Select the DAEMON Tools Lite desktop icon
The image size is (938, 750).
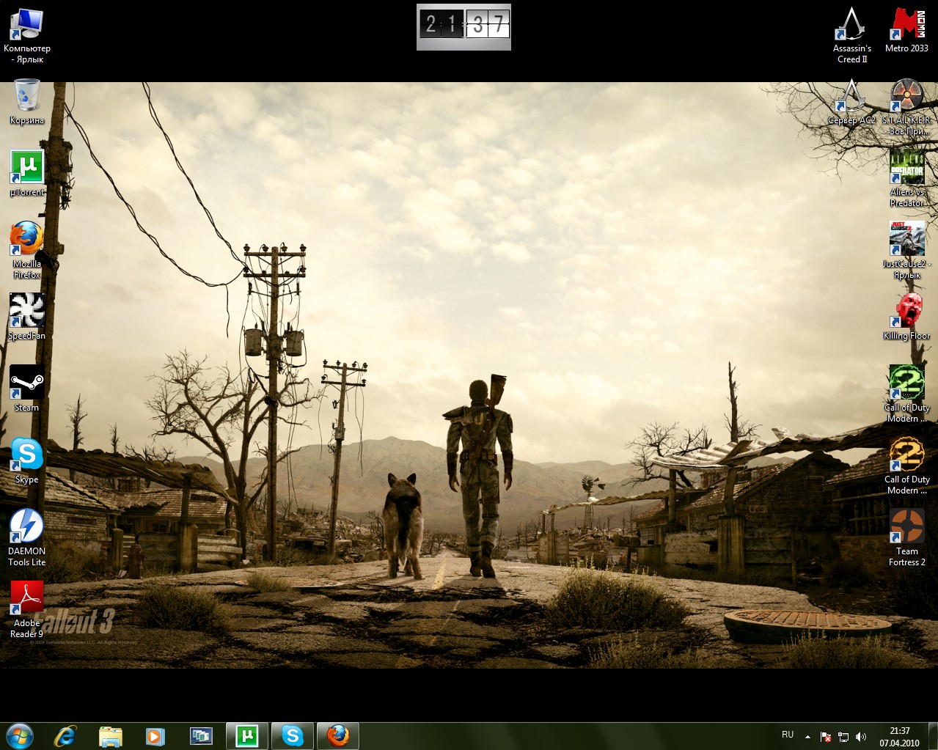click(27, 537)
